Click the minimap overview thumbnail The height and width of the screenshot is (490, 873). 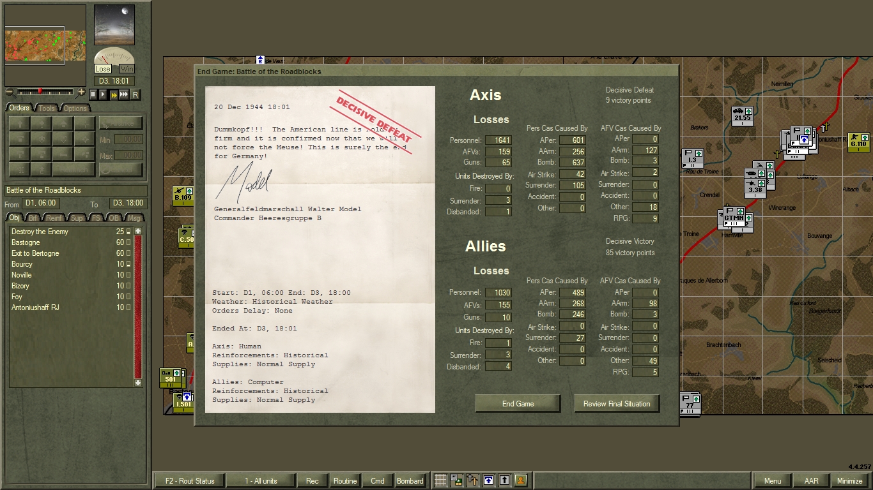[x=45, y=45]
